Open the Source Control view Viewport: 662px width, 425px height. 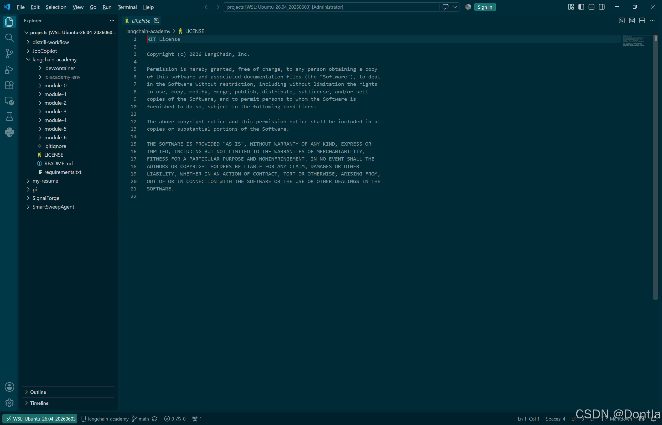(x=9, y=54)
